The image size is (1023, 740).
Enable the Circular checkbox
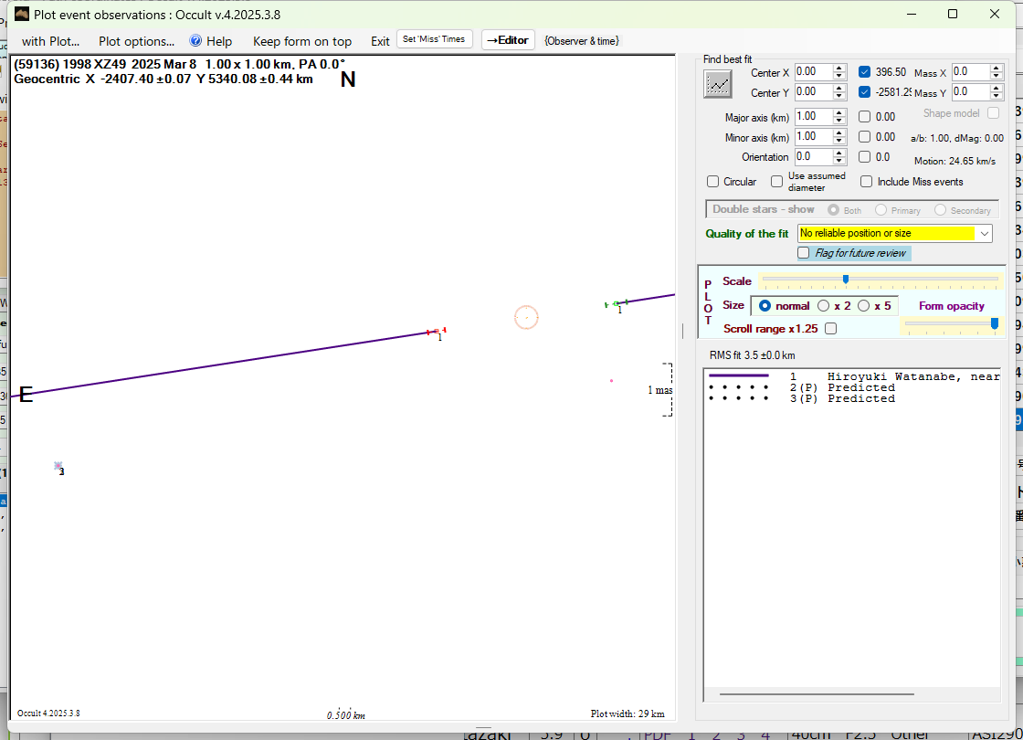[713, 182]
